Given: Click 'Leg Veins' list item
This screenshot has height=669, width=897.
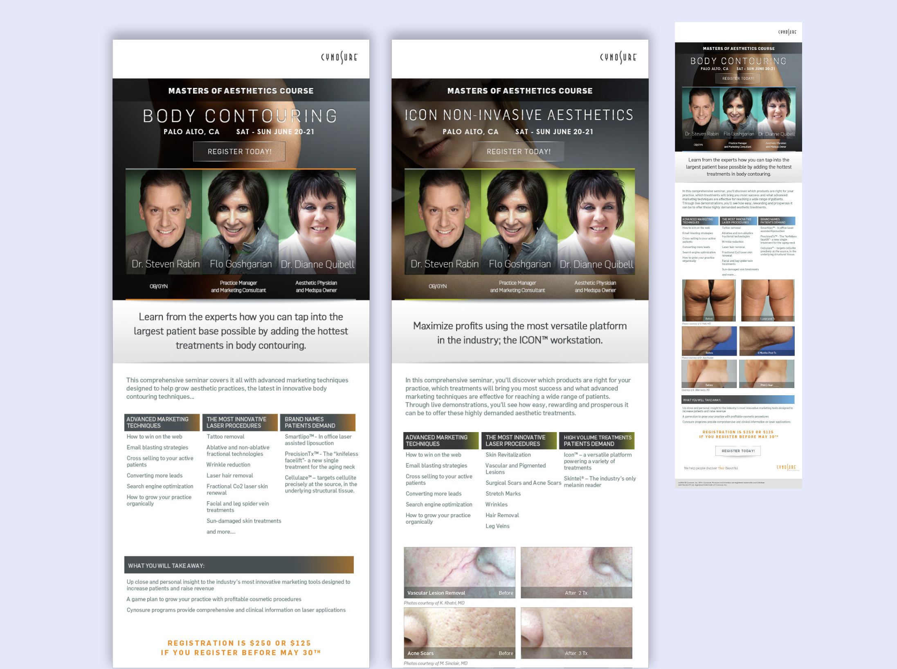Looking at the screenshot, I should [x=497, y=526].
